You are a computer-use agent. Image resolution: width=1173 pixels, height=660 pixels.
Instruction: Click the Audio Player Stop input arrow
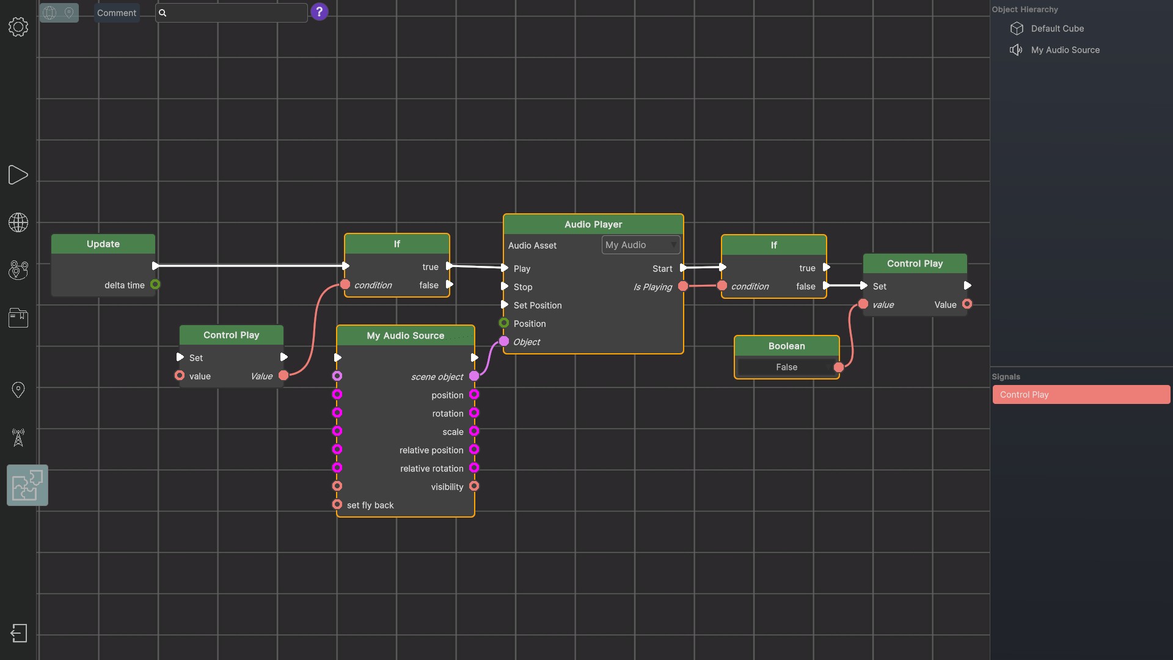pos(505,286)
